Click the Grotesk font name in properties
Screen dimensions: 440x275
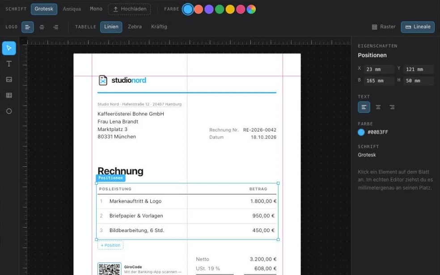[367, 155]
